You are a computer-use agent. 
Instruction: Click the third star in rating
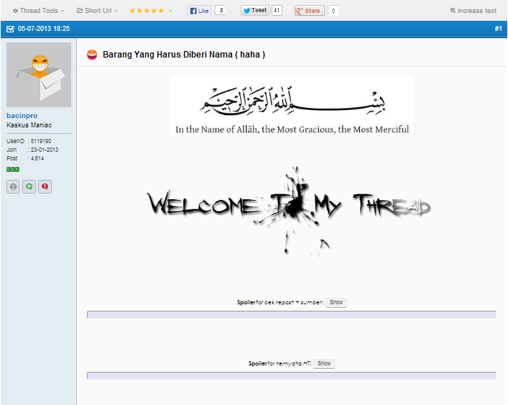point(147,11)
